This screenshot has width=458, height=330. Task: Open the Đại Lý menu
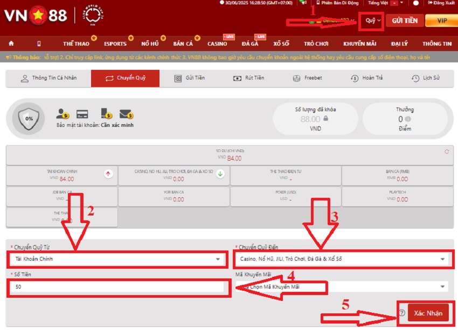[x=399, y=44]
